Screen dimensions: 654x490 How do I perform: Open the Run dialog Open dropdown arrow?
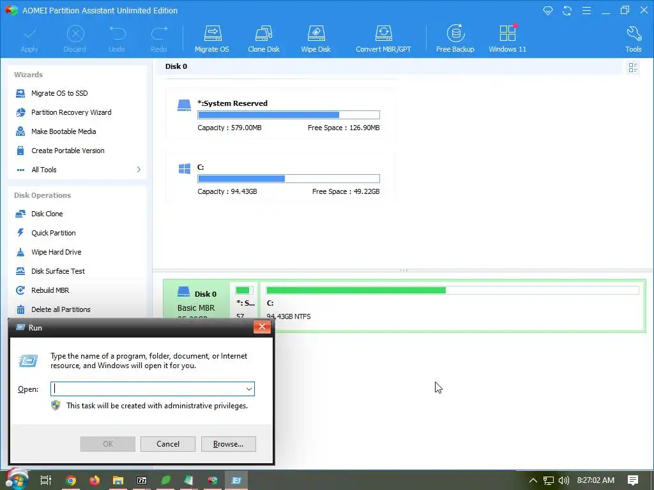pos(249,389)
